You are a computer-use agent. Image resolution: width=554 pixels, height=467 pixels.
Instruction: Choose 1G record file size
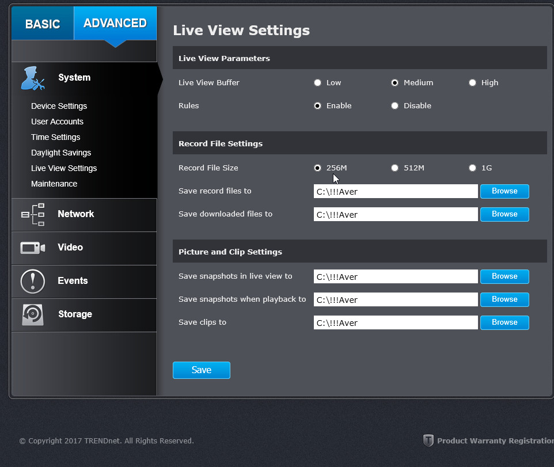pyautogui.click(x=472, y=168)
